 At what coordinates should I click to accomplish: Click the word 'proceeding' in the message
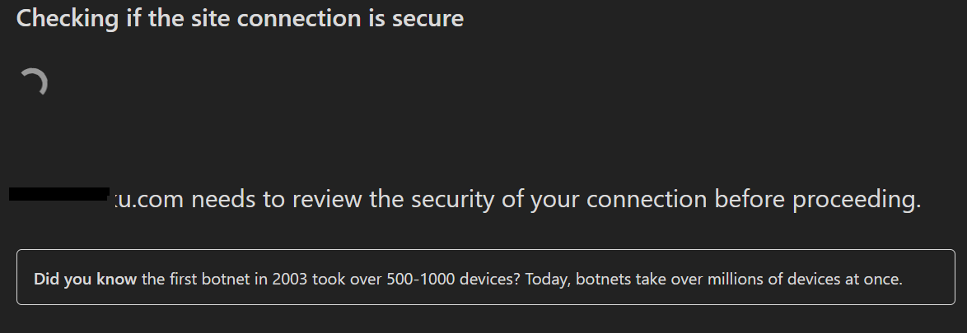tap(855, 200)
